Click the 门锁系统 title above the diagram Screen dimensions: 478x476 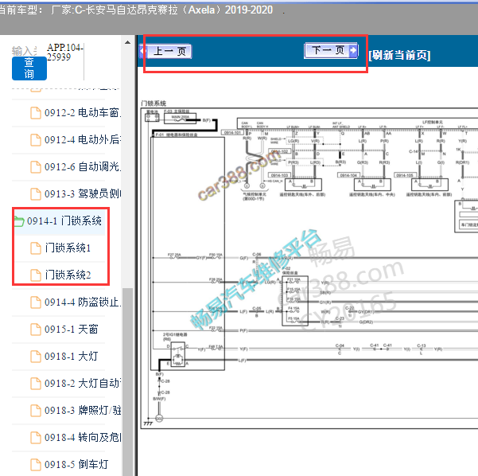click(x=154, y=103)
